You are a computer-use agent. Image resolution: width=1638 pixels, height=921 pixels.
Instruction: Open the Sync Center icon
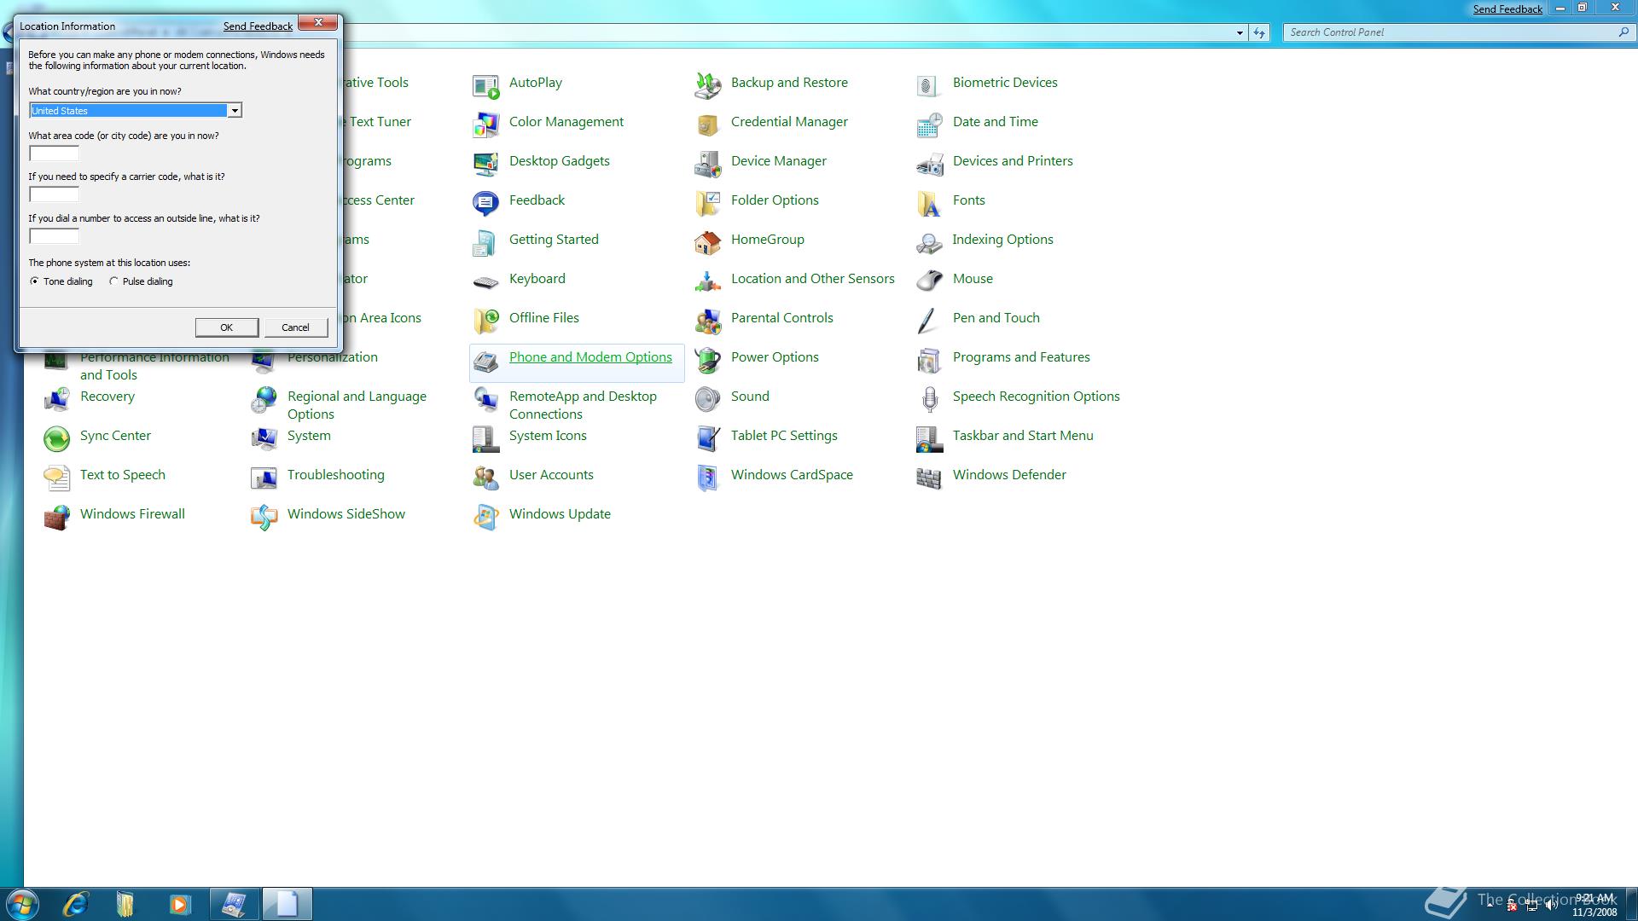(56, 438)
